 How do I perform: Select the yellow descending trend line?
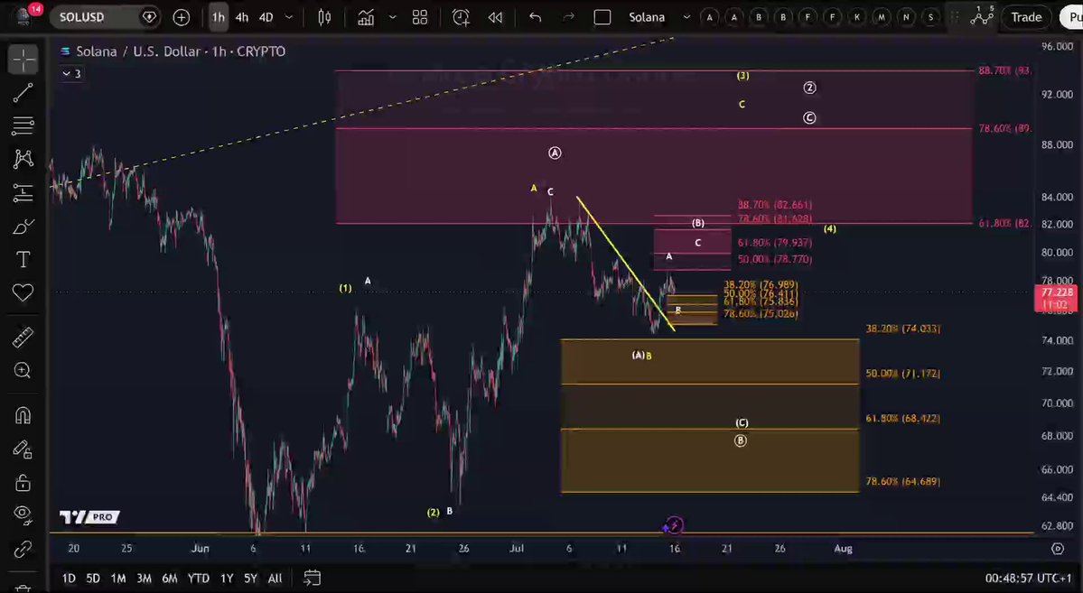tap(625, 263)
